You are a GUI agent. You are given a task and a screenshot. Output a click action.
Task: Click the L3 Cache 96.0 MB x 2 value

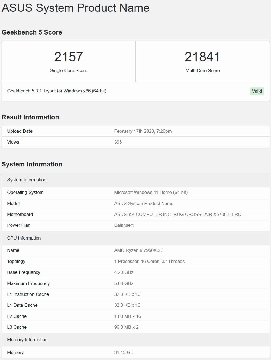[x=126, y=327]
